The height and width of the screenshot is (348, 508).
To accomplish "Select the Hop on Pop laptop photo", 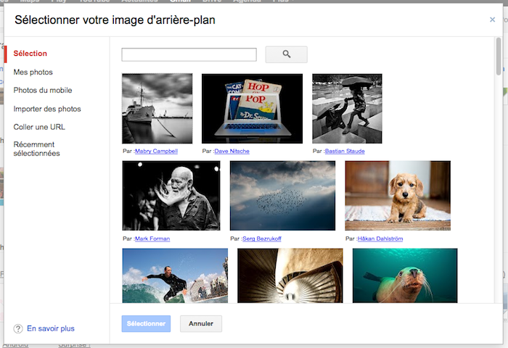I will pos(252,109).
